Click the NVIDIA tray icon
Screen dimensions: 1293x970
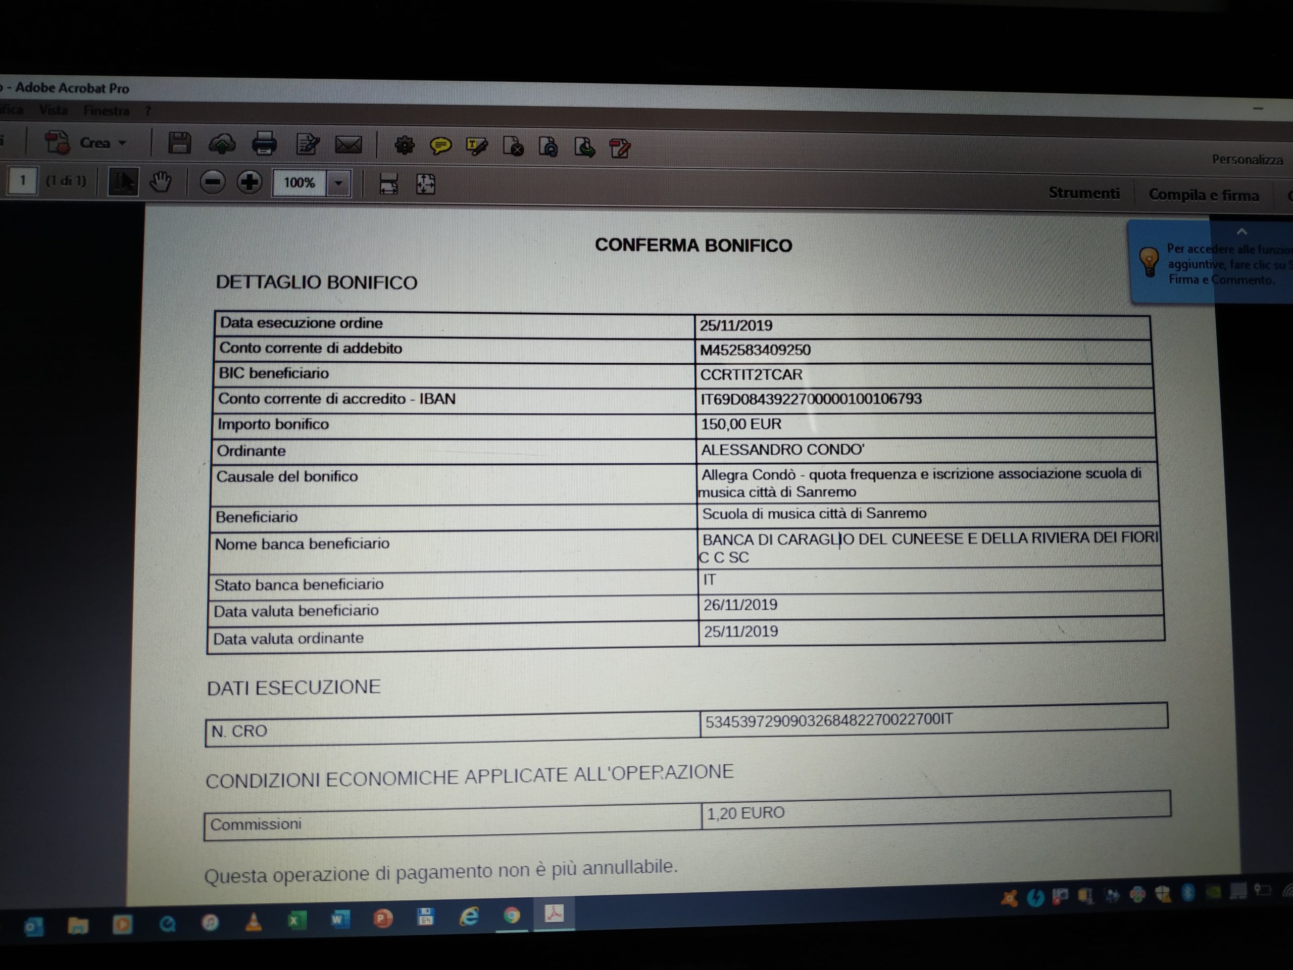pos(1214,892)
